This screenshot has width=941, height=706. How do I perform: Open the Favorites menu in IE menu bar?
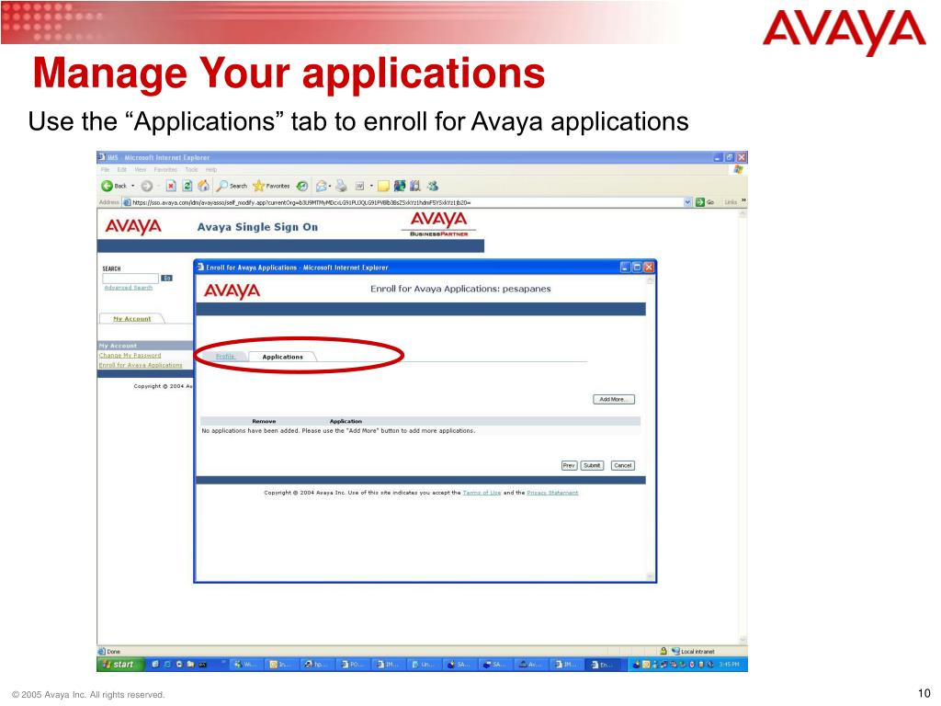pos(165,170)
